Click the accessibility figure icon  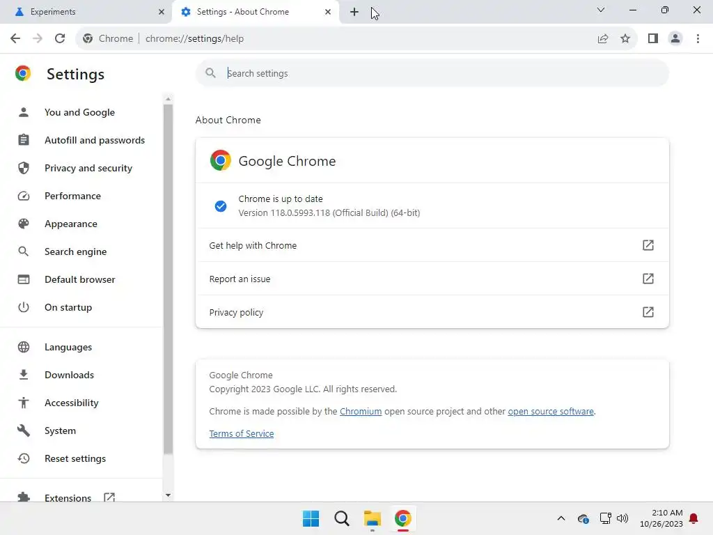coord(24,403)
